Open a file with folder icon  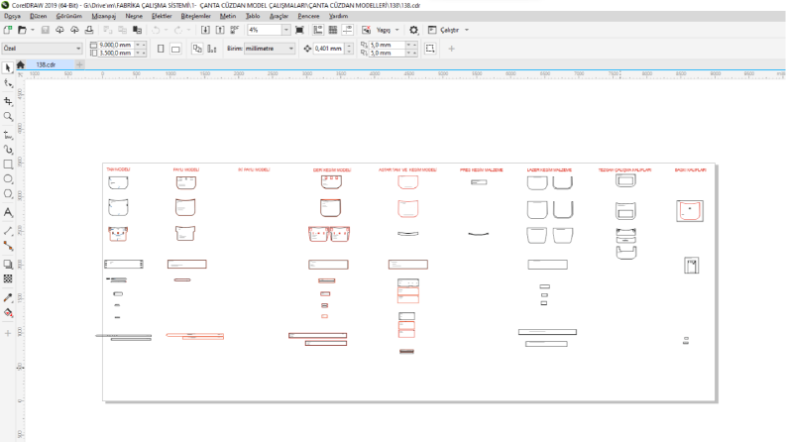pyautogui.click(x=22, y=30)
